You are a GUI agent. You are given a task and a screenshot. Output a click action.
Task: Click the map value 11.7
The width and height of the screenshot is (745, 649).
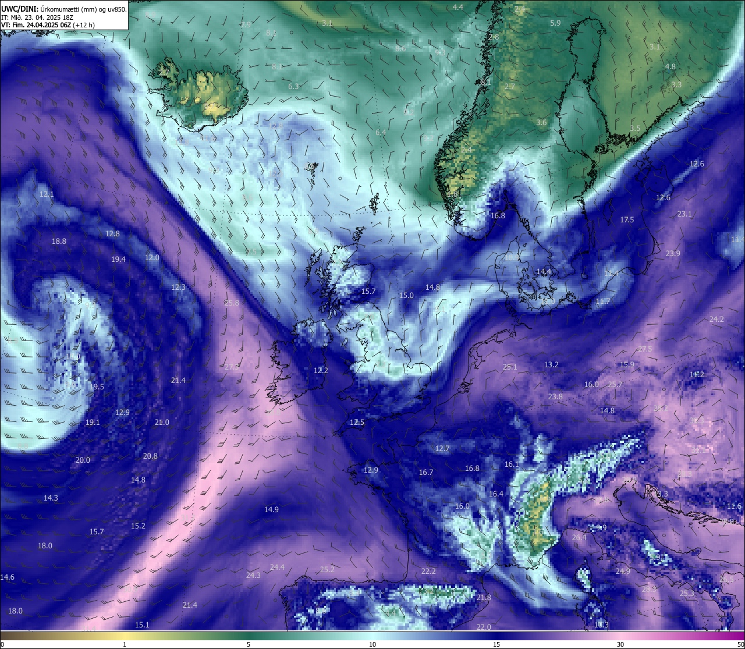click(603, 301)
